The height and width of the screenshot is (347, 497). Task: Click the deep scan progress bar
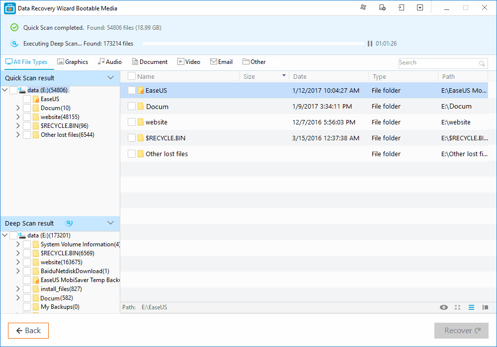click(253, 44)
